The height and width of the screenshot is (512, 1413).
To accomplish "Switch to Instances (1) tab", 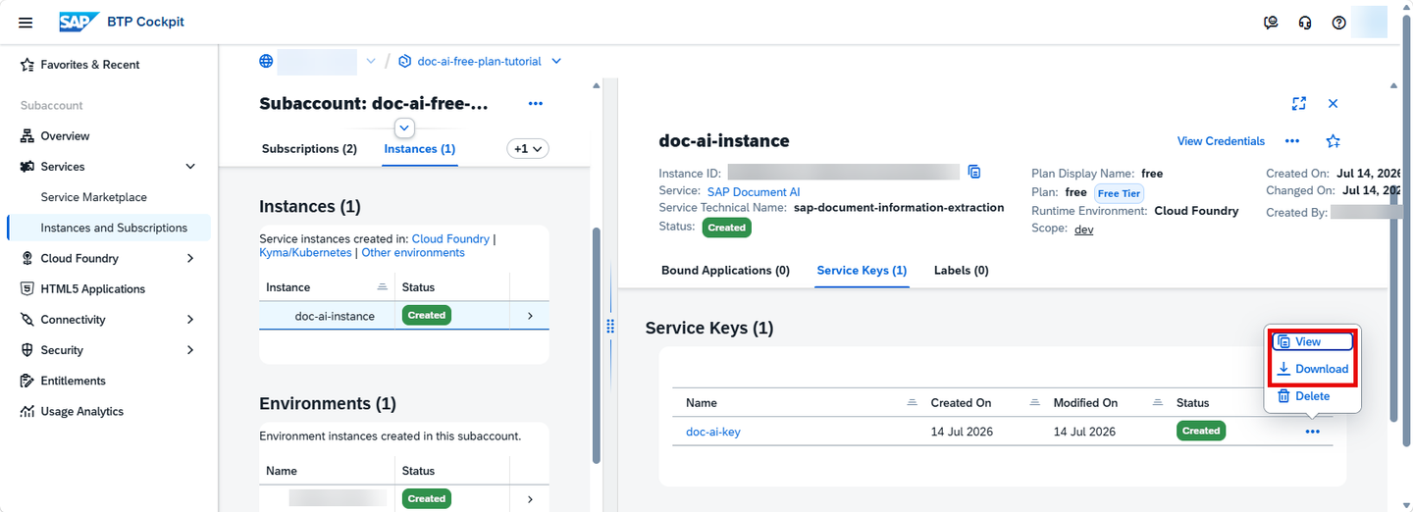I will pyautogui.click(x=420, y=149).
